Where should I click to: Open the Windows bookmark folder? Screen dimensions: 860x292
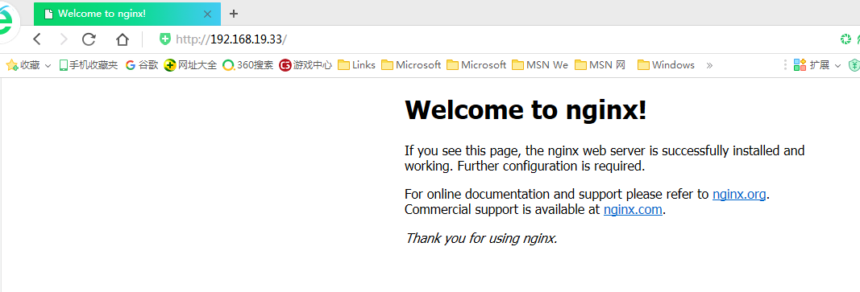click(666, 65)
